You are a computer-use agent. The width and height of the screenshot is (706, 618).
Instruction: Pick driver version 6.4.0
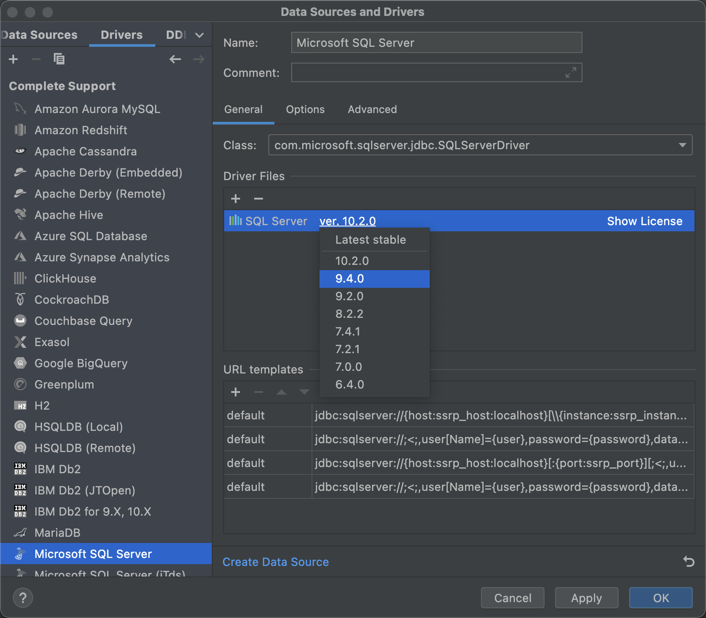coord(375,384)
